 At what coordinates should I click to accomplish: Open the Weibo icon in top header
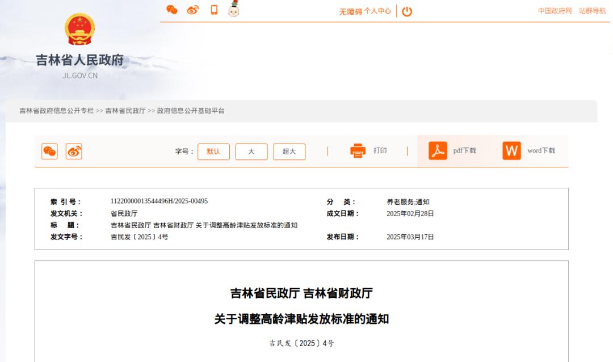pyautogui.click(x=192, y=10)
